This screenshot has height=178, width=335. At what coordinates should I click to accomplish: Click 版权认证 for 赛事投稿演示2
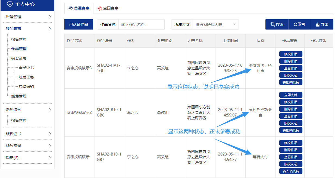(290, 123)
